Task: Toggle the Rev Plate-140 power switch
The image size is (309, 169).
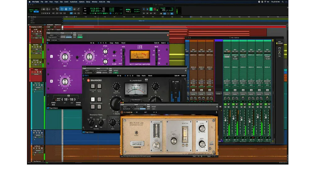Action: point(136,132)
